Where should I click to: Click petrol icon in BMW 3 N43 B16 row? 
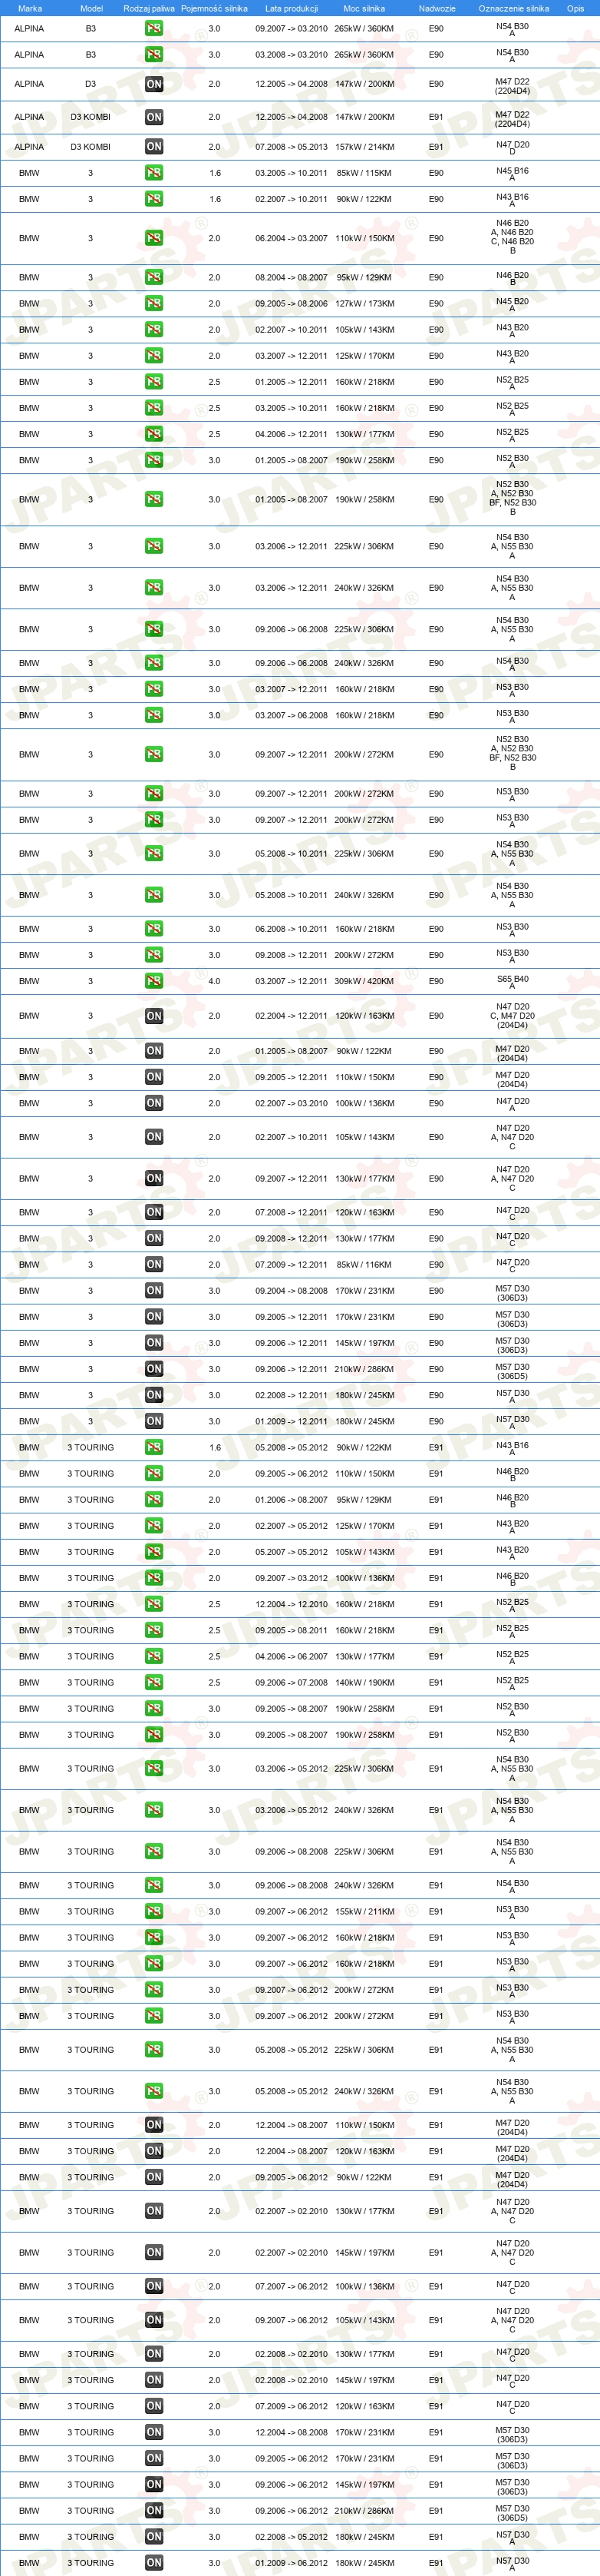153,199
